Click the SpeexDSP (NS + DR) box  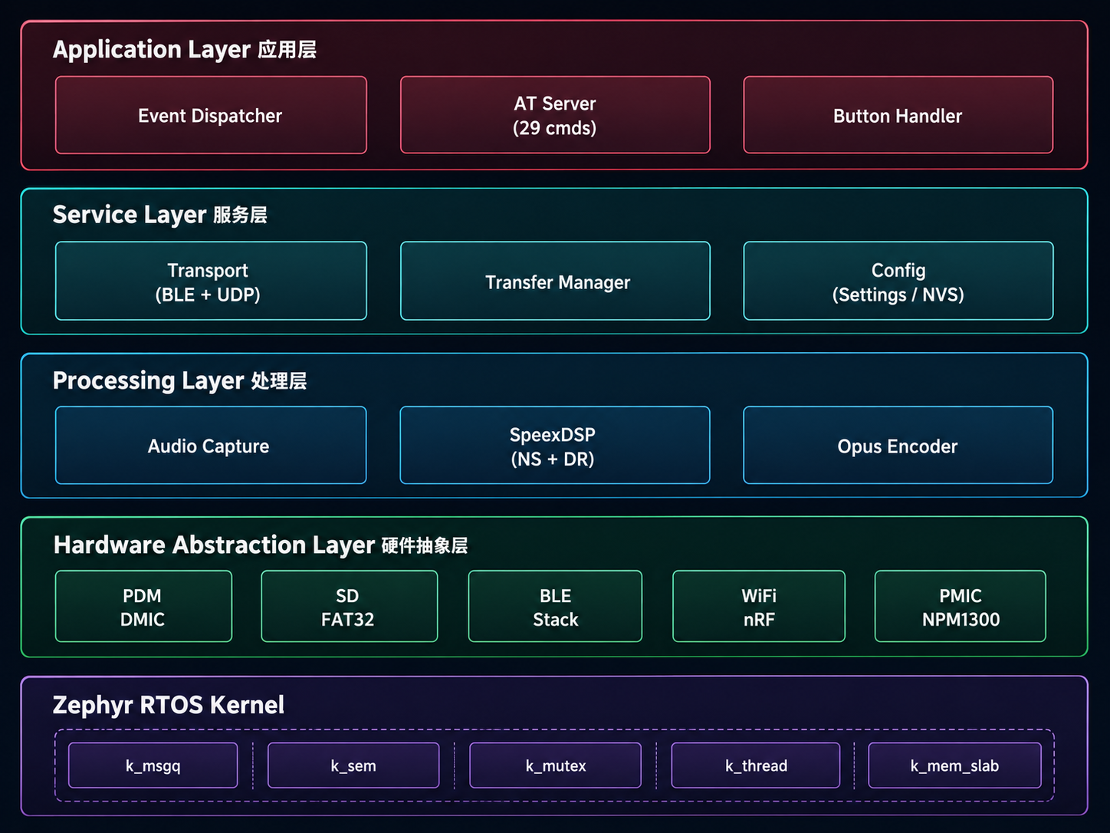point(555,446)
